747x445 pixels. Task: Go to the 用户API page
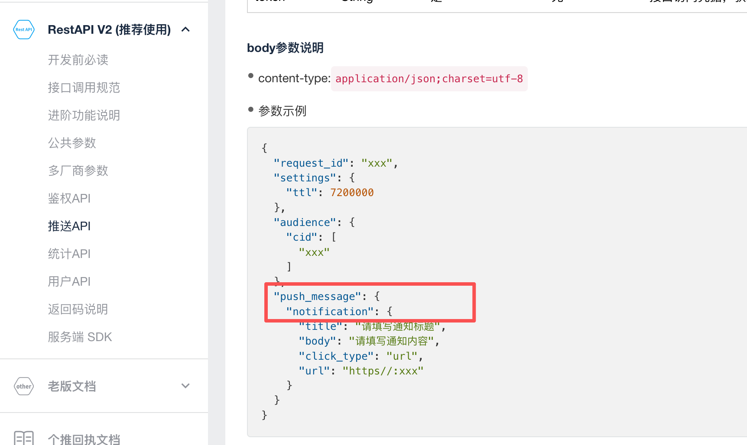coord(69,281)
